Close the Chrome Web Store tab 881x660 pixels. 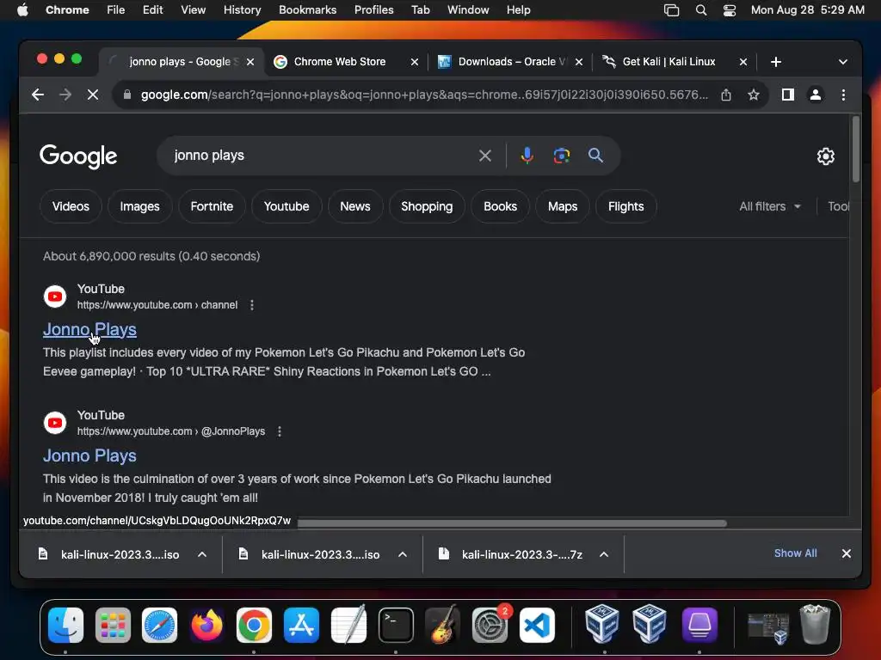[415, 62]
